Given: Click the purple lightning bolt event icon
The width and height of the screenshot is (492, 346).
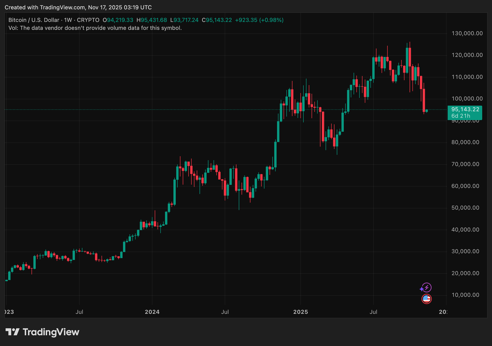Looking at the screenshot, I should tap(426, 288).
